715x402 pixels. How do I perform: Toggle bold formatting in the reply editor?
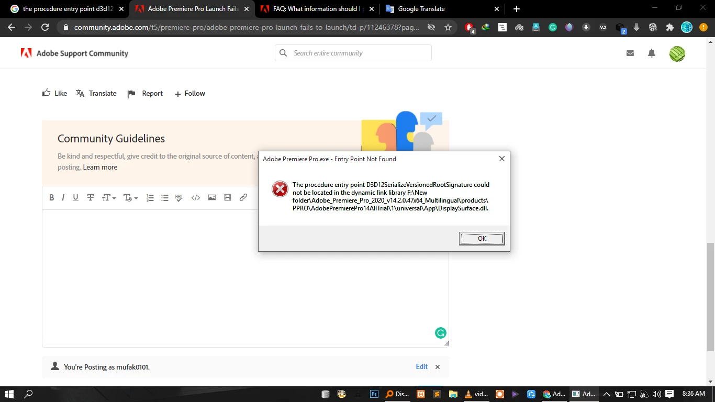[x=51, y=197]
